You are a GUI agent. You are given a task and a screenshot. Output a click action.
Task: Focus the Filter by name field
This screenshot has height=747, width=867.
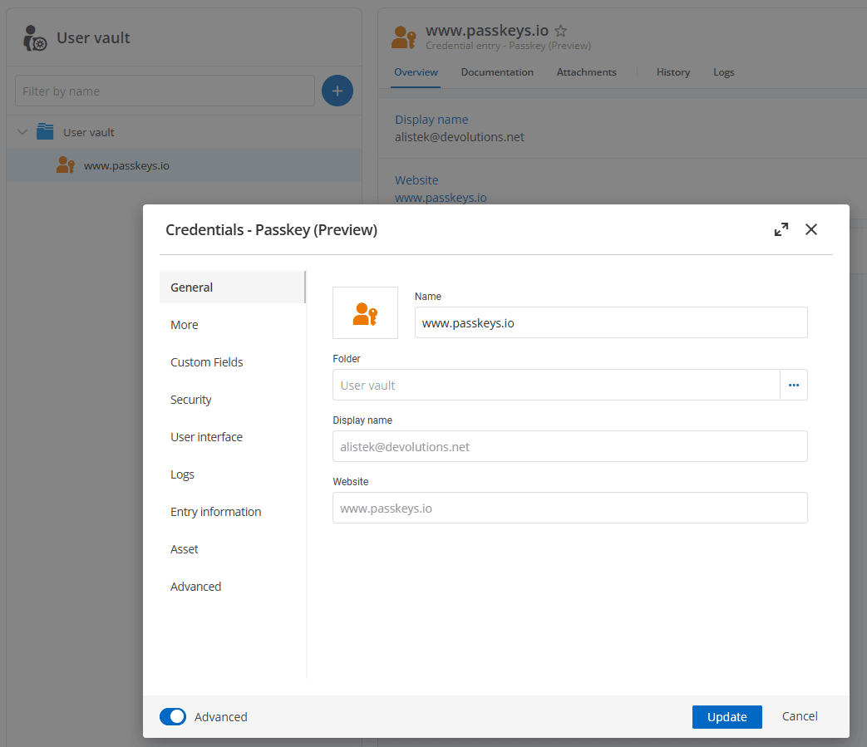(x=165, y=91)
